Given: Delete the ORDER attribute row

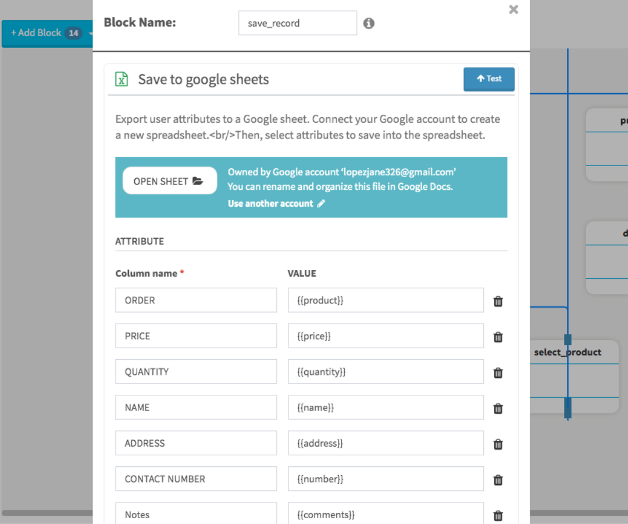Looking at the screenshot, I should coord(498,301).
